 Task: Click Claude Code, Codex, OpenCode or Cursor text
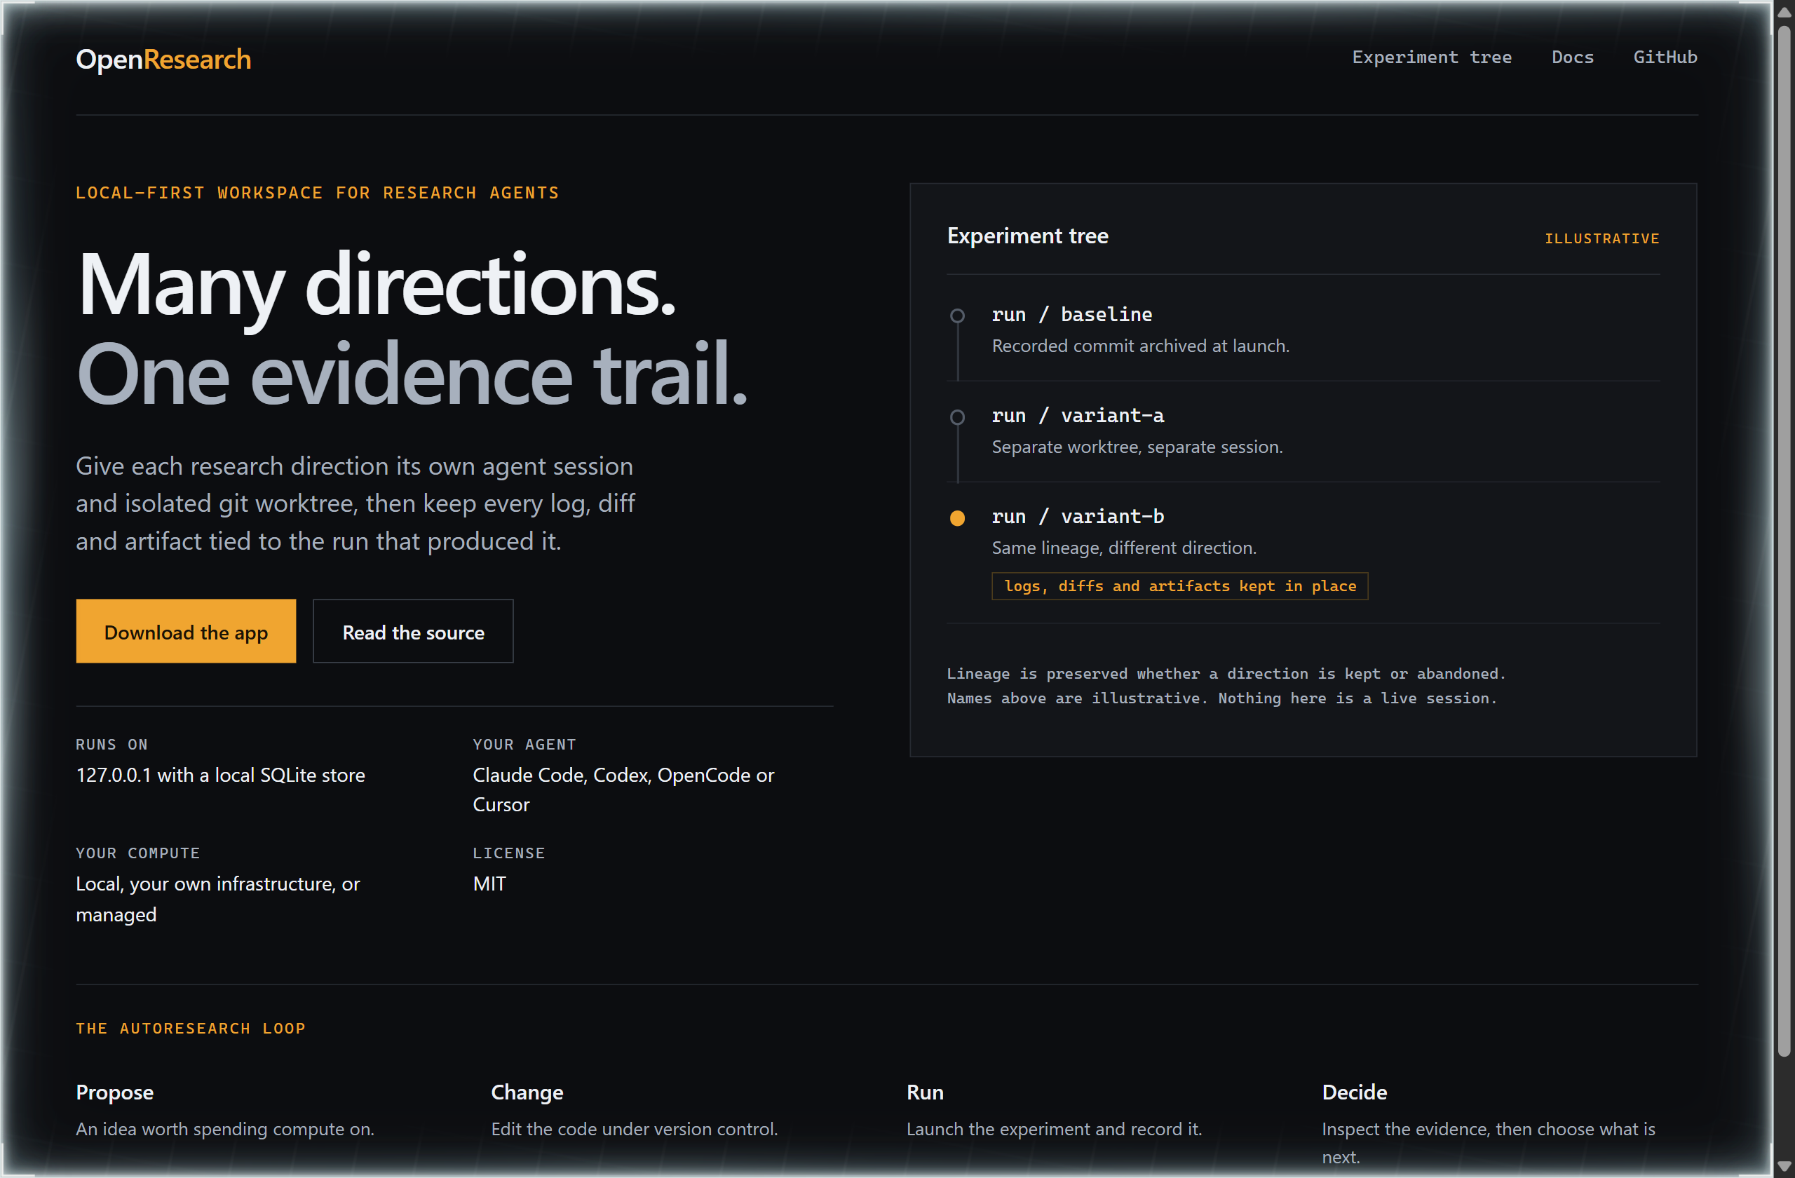tap(623, 789)
